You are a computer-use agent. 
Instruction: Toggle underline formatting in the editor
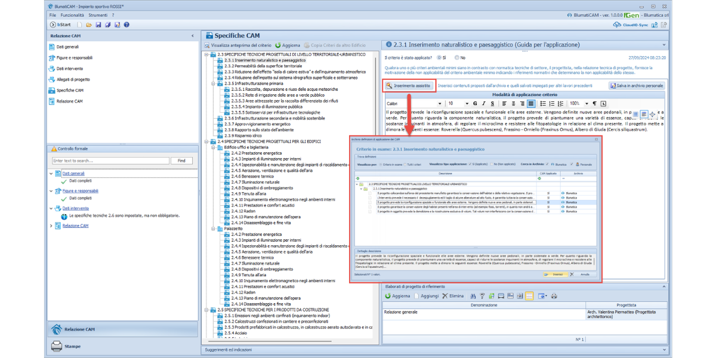click(x=492, y=103)
